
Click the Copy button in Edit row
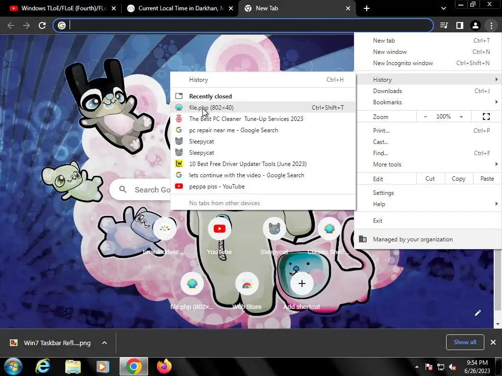click(458, 179)
